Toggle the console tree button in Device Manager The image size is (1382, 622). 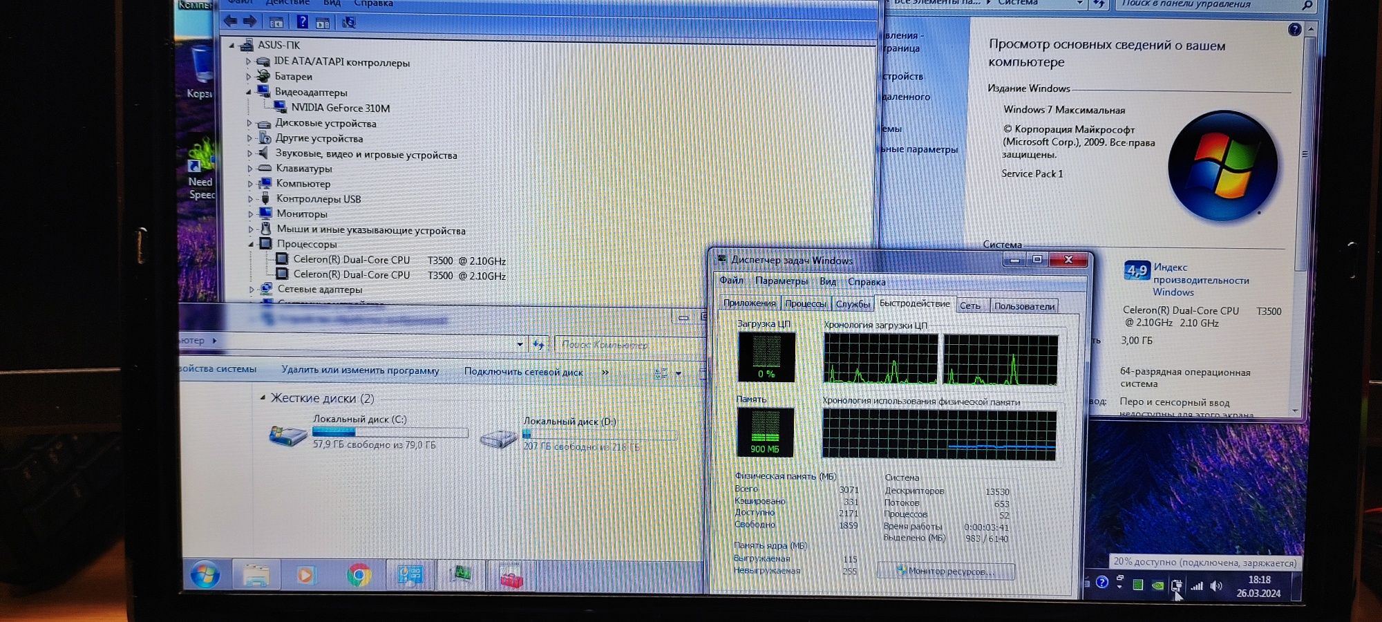click(x=276, y=22)
